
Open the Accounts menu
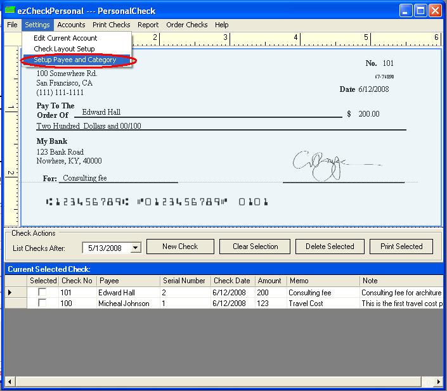pos(71,25)
